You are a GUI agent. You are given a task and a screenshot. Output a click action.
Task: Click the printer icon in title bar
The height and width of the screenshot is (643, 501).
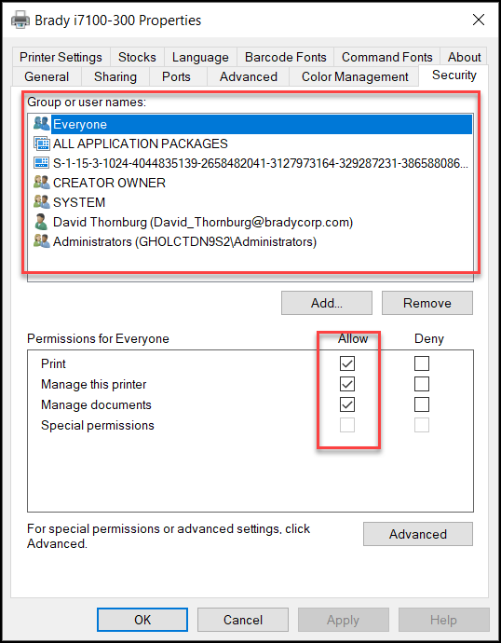tap(20, 20)
